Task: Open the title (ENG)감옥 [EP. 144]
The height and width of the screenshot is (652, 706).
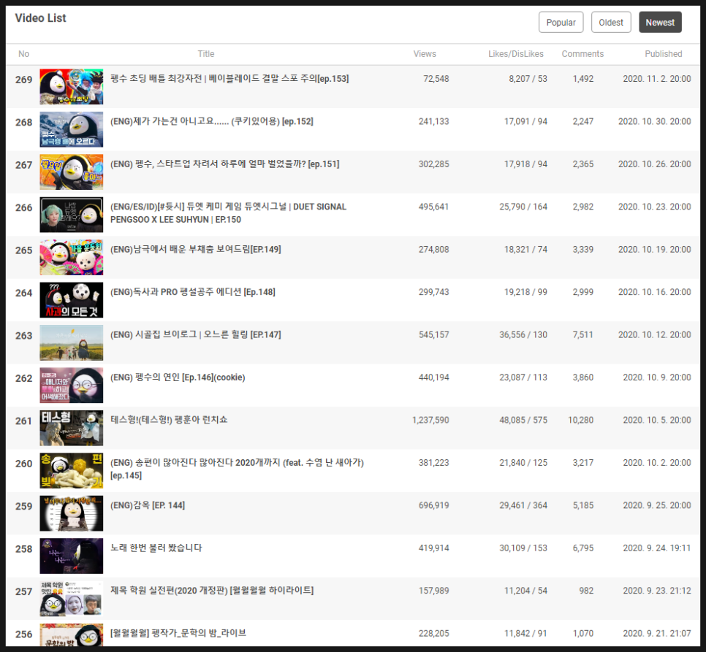Action: (147, 505)
